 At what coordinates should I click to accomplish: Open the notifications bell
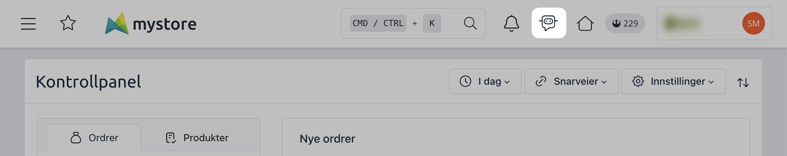point(512,23)
